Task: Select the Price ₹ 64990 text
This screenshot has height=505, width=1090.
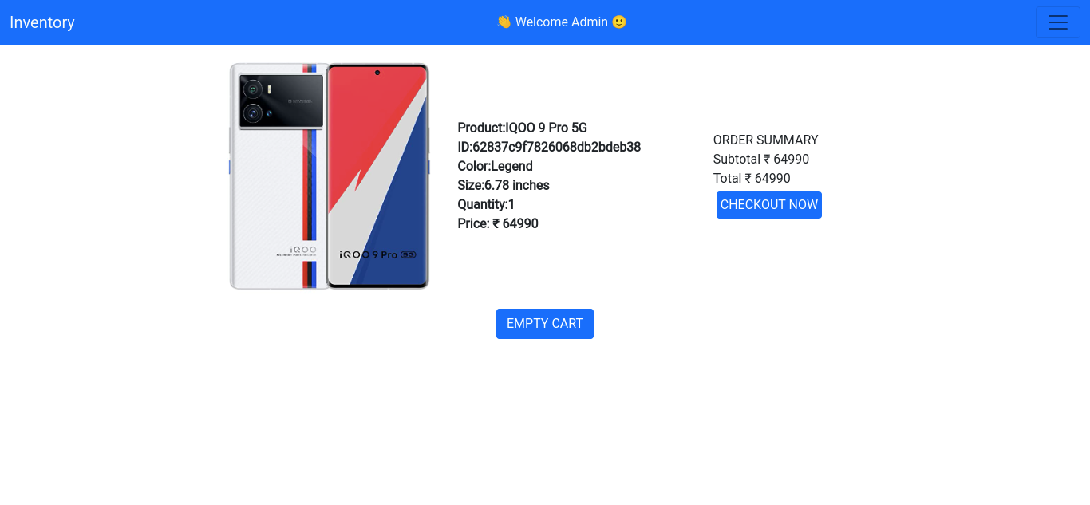Action: tap(497, 223)
